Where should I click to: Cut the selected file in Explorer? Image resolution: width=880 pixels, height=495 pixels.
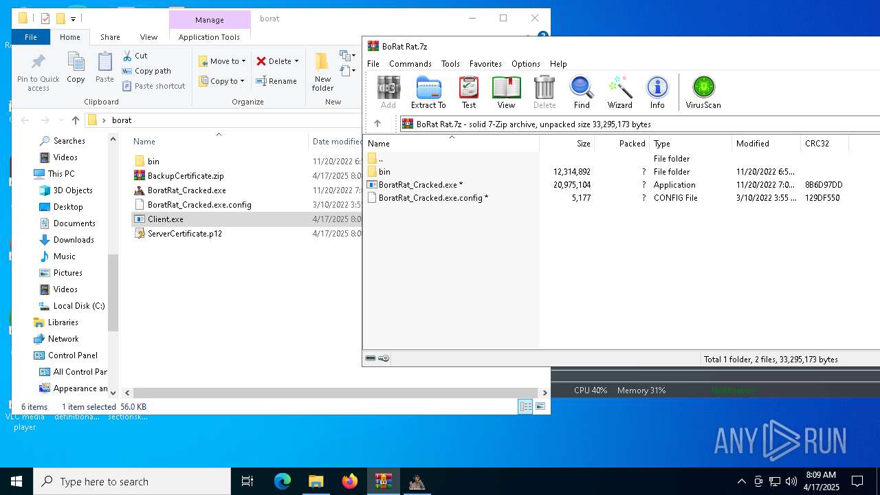pos(135,56)
